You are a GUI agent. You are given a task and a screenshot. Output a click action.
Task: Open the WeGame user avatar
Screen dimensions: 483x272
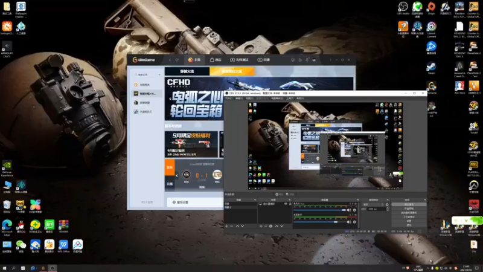pyautogui.click(x=314, y=60)
